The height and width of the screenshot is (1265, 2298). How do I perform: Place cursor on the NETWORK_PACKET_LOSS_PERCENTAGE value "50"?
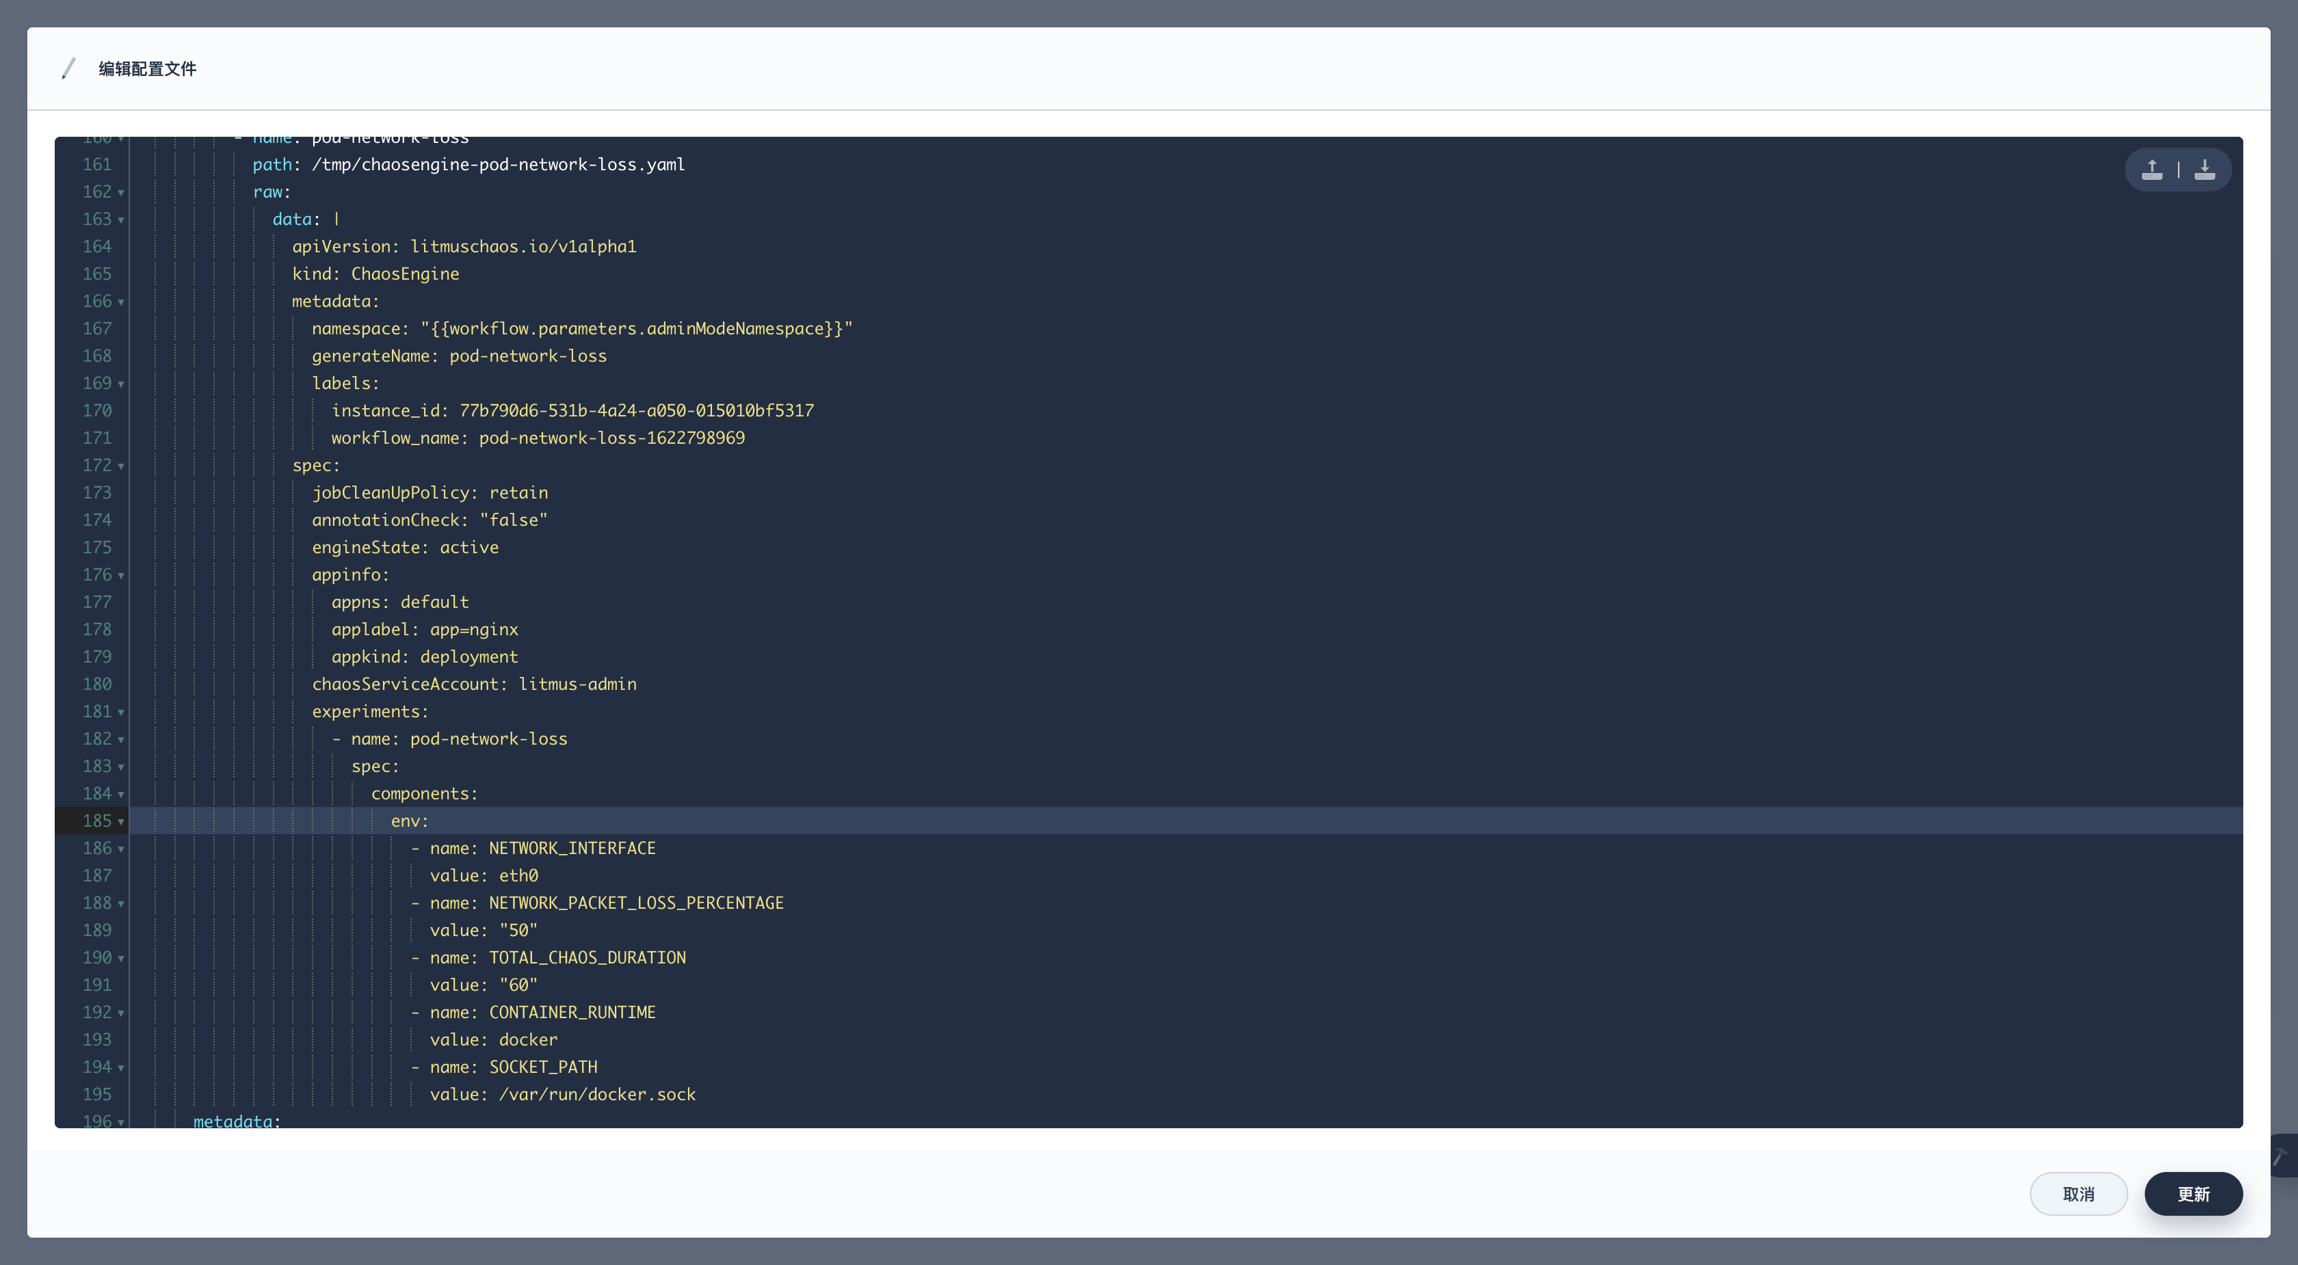[518, 931]
